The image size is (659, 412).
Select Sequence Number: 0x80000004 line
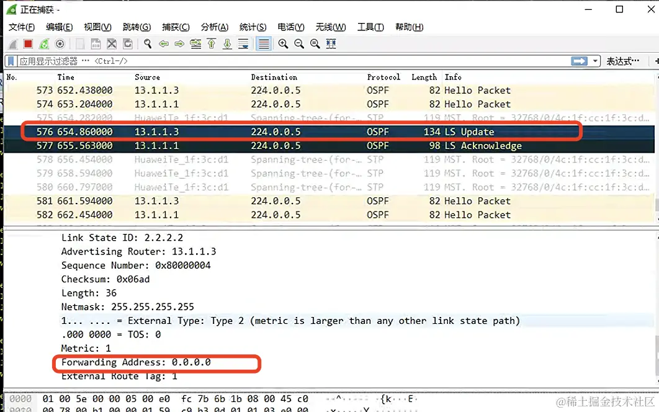[136, 266]
